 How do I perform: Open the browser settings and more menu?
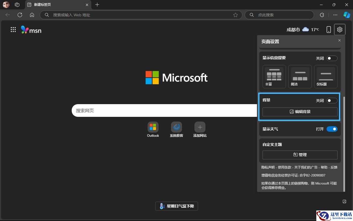coord(335,15)
